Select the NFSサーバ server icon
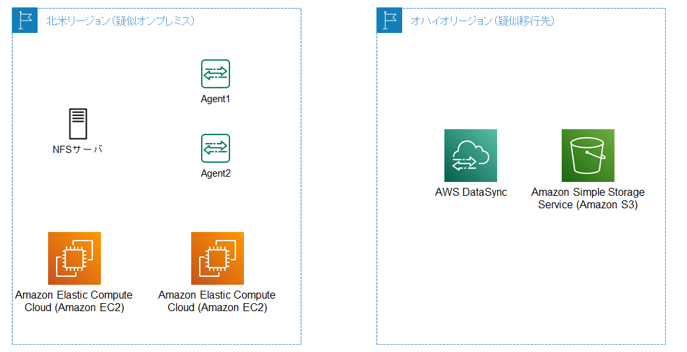 pyautogui.click(x=78, y=124)
